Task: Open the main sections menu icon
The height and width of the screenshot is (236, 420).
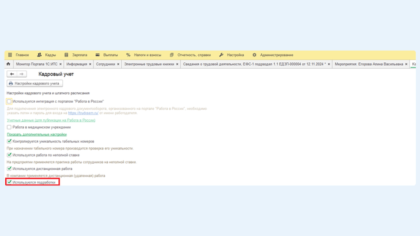Action: click(x=10, y=55)
